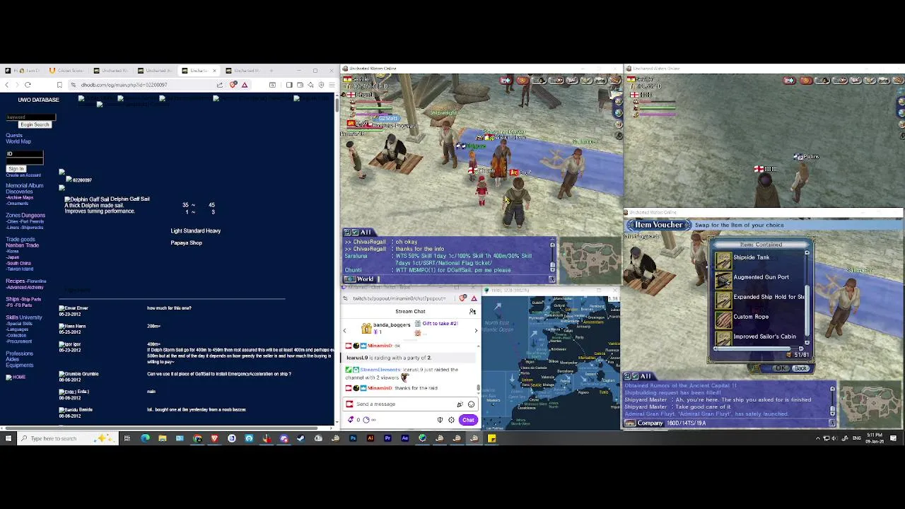The image size is (905, 509).
Task: Click the bookmark icon beside address bar
Action: [x=59, y=85]
